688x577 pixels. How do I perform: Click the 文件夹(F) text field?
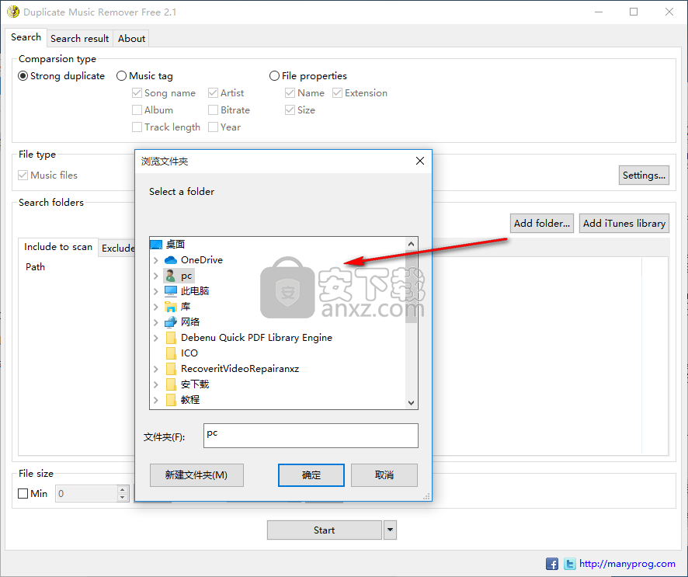coord(311,436)
